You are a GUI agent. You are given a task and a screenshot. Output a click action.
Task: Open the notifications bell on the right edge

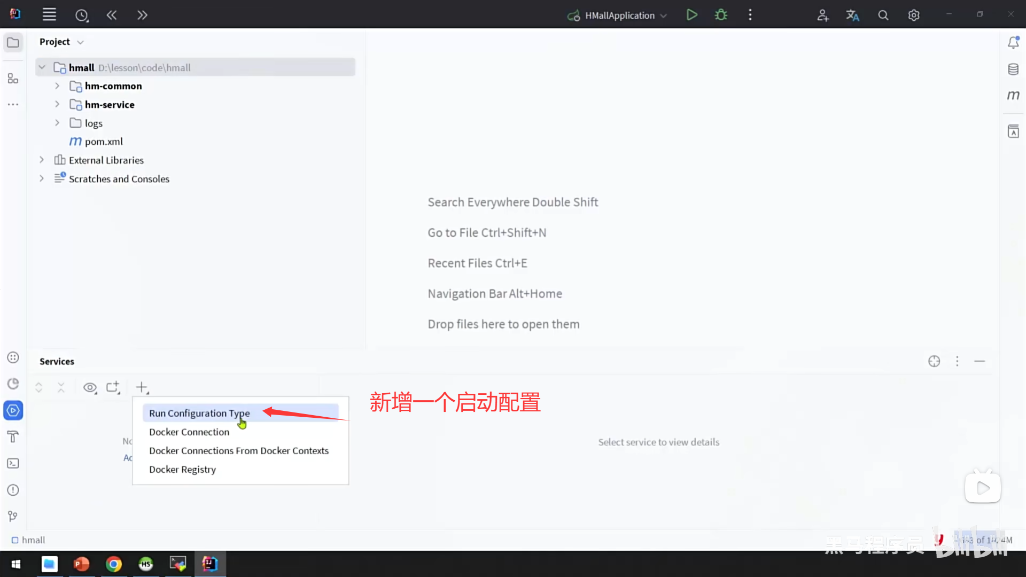(1013, 42)
